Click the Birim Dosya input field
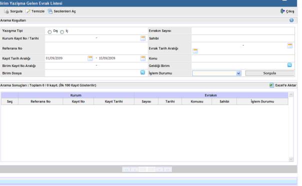This screenshot has width=302, height=186. (92, 73)
